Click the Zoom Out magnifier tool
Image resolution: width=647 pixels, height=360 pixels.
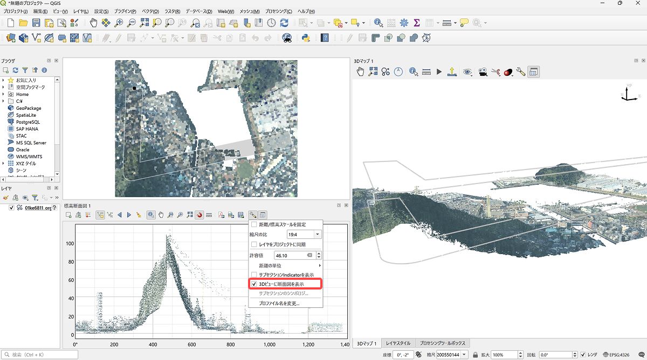pos(132,23)
